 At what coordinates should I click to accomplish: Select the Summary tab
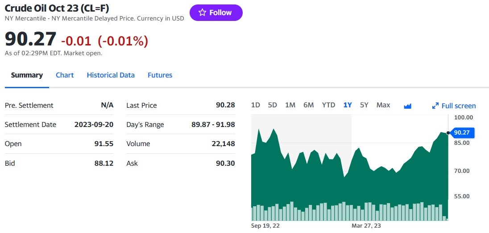(27, 75)
